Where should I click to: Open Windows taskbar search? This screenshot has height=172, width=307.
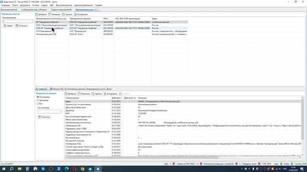tap(12, 169)
